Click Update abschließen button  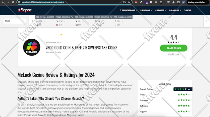point(196,2)
